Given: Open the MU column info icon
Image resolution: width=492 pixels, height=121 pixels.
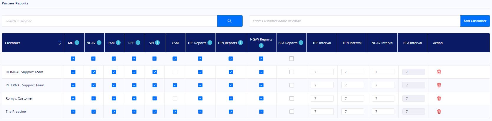Looking at the screenshot, I should pos(77,43).
